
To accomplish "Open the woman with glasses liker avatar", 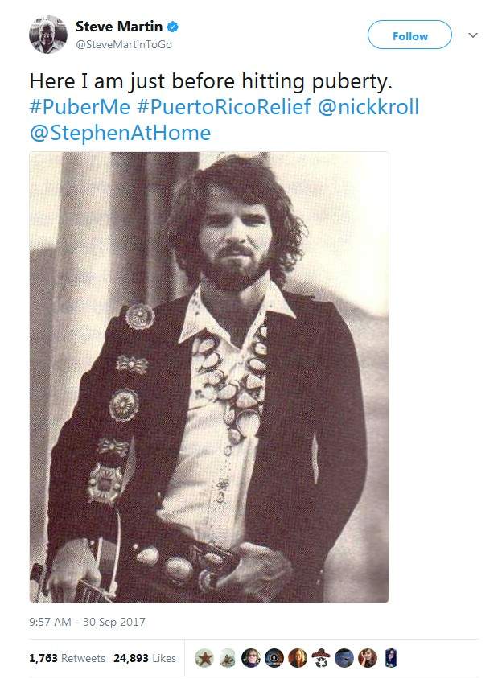I will click(250, 658).
